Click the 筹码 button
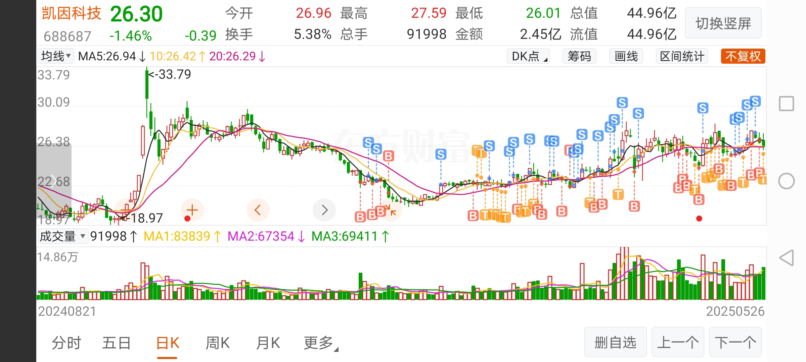This screenshot has height=362, width=806. tap(579, 56)
